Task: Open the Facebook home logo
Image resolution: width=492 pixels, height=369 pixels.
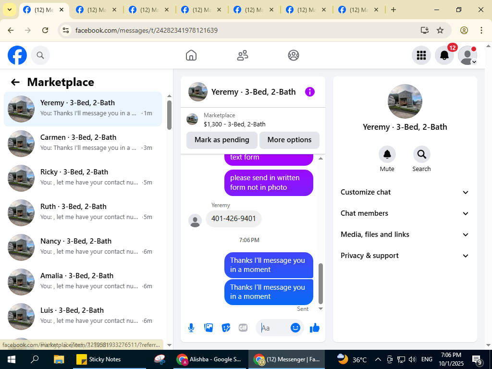Action: (x=17, y=55)
